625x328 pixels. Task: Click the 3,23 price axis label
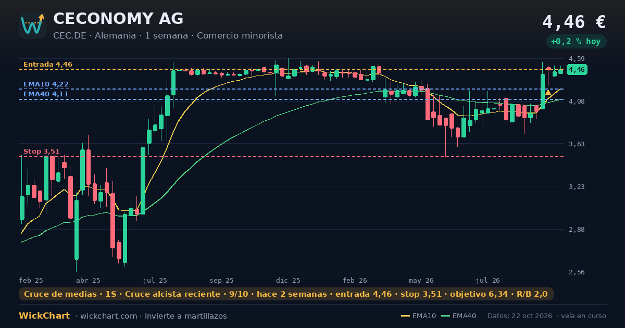point(577,187)
